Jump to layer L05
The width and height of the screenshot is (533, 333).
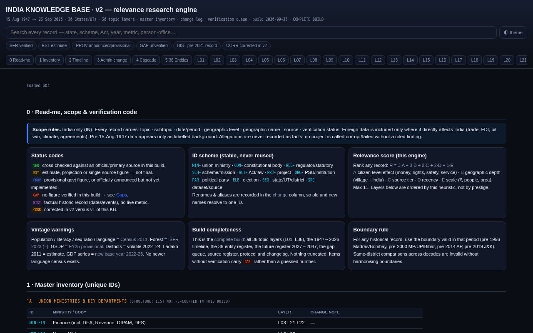point(265,60)
